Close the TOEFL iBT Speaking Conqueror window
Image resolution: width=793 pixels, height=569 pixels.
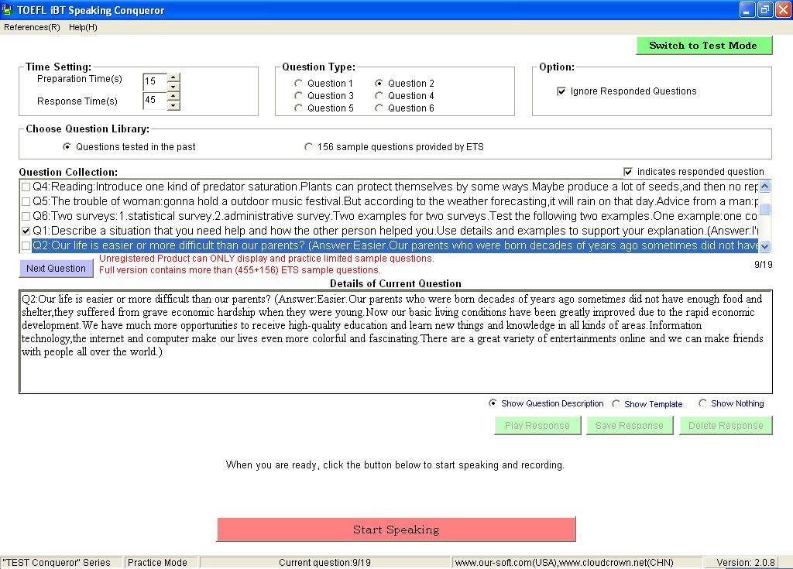coord(783,9)
